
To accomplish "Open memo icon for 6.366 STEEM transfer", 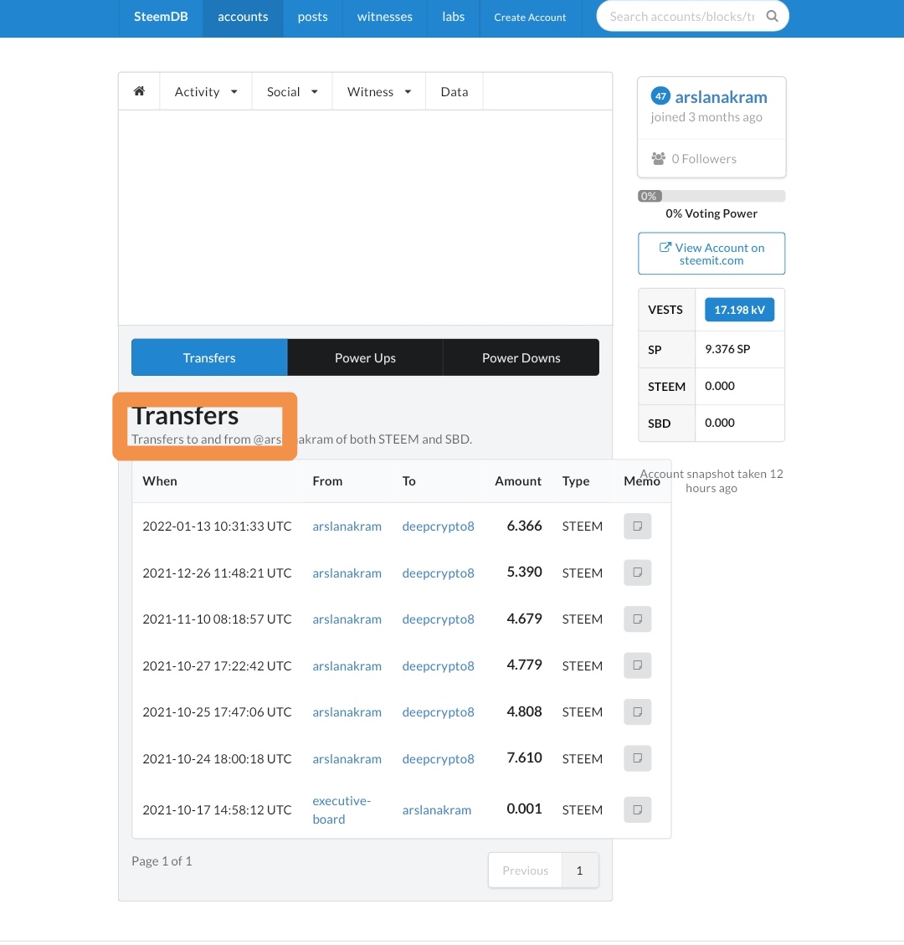I will point(638,526).
